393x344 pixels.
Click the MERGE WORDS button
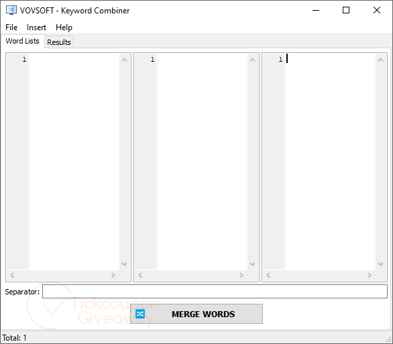196,314
